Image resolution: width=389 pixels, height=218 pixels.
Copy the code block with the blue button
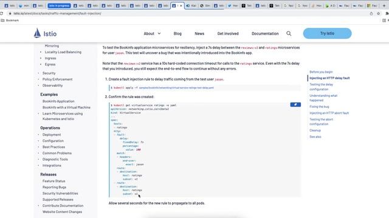pyautogui.click(x=295, y=105)
